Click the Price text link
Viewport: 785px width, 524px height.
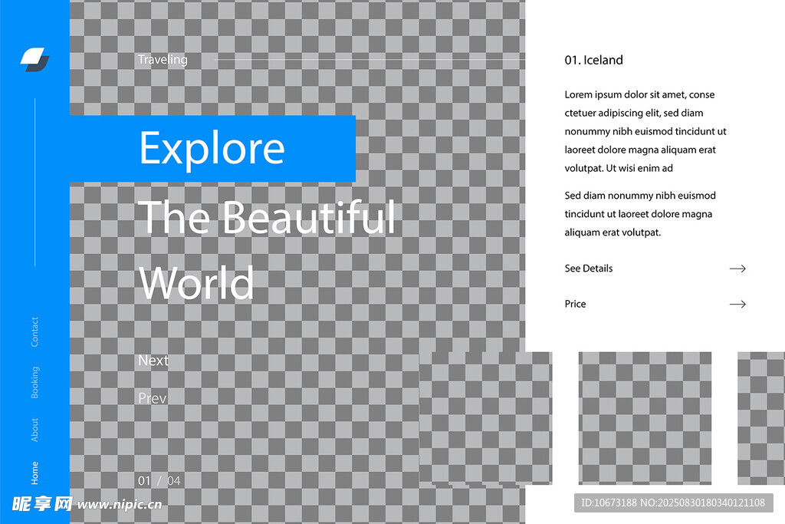coord(575,305)
